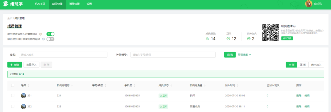Sort the 加入时间 column
Screen dimensions: 331x112
pyautogui.click(x=238, y=85)
